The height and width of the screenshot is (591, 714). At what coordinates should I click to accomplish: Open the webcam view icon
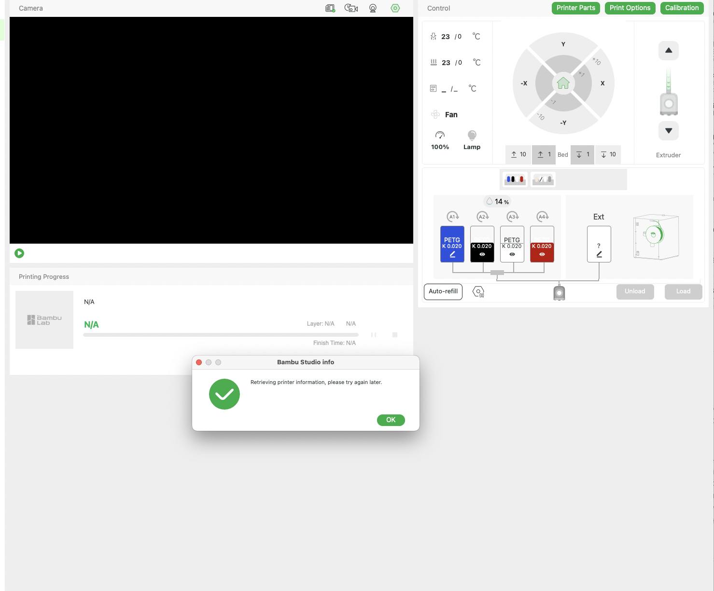[373, 8]
